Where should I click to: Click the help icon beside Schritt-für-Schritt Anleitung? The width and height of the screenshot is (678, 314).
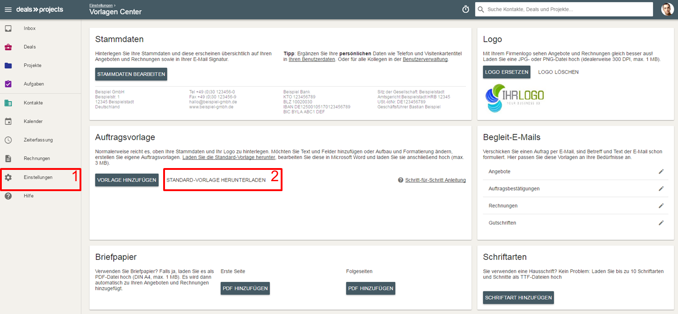pos(400,180)
